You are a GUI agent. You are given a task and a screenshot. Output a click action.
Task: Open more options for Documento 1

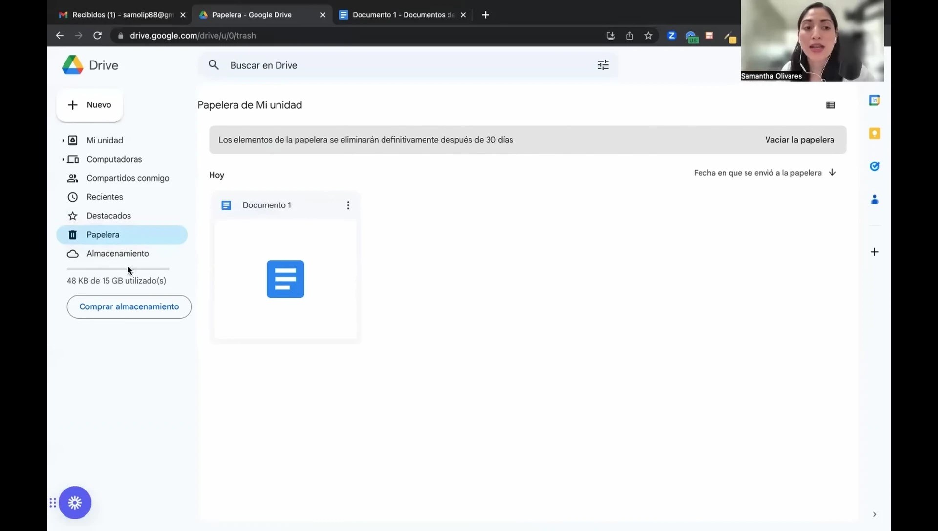tap(348, 205)
